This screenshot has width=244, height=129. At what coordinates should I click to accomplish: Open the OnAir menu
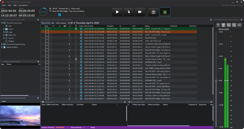coord(4,5)
